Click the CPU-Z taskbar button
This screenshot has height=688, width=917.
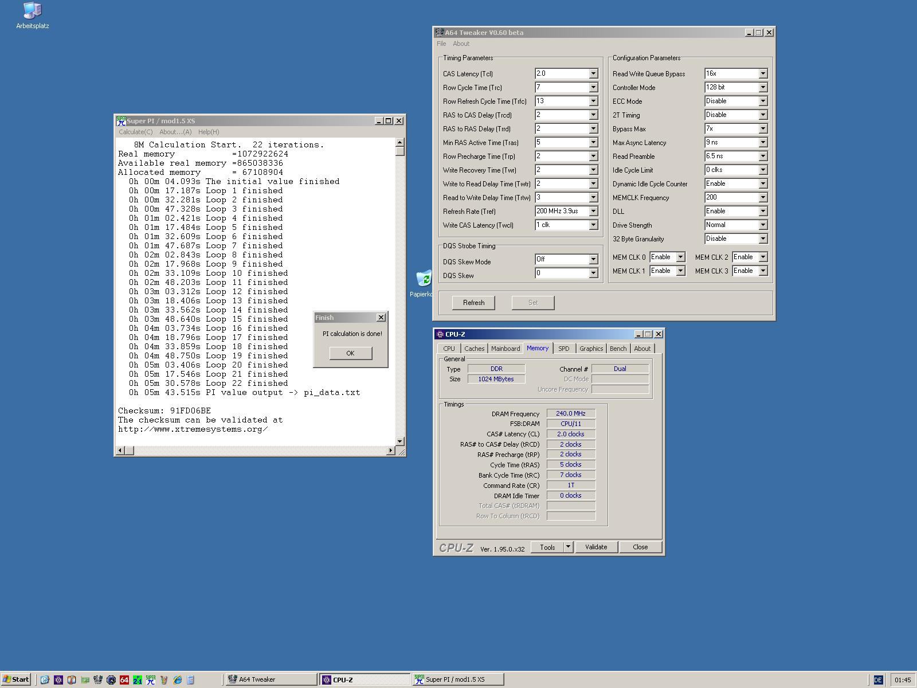click(x=365, y=679)
